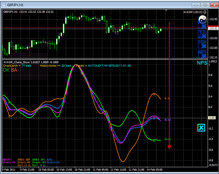
Task: Click the bell icon in TS panel
Action: pos(200,37)
